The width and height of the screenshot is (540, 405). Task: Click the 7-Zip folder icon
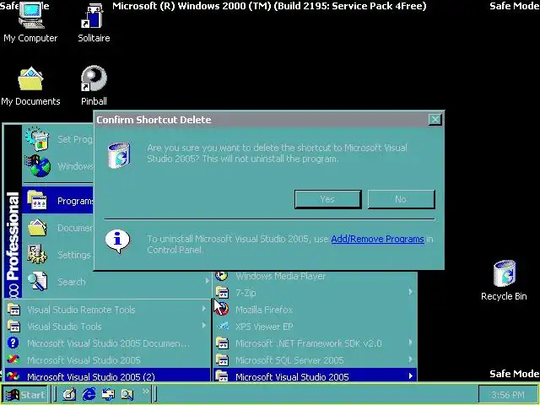point(222,293)
